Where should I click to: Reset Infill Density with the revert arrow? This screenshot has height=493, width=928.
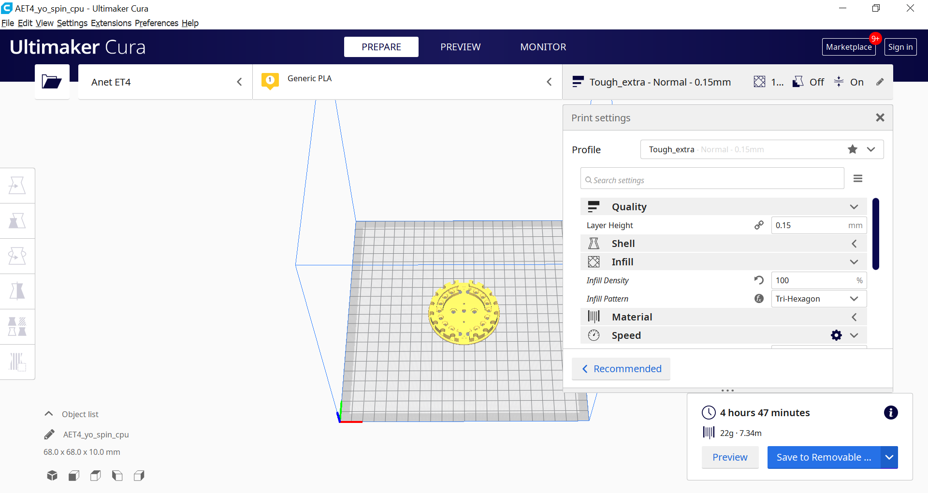[759, 280]
